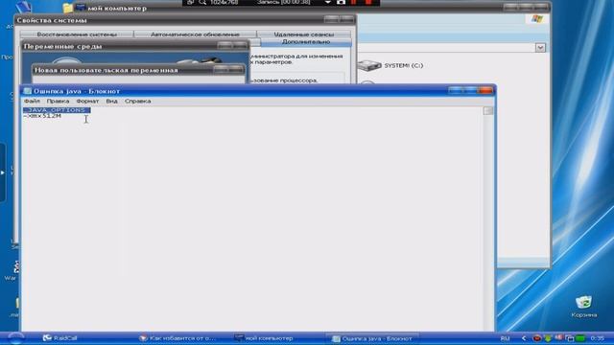
Task: Click the Windows flag logo in My Computer
Action: point(537,19)
